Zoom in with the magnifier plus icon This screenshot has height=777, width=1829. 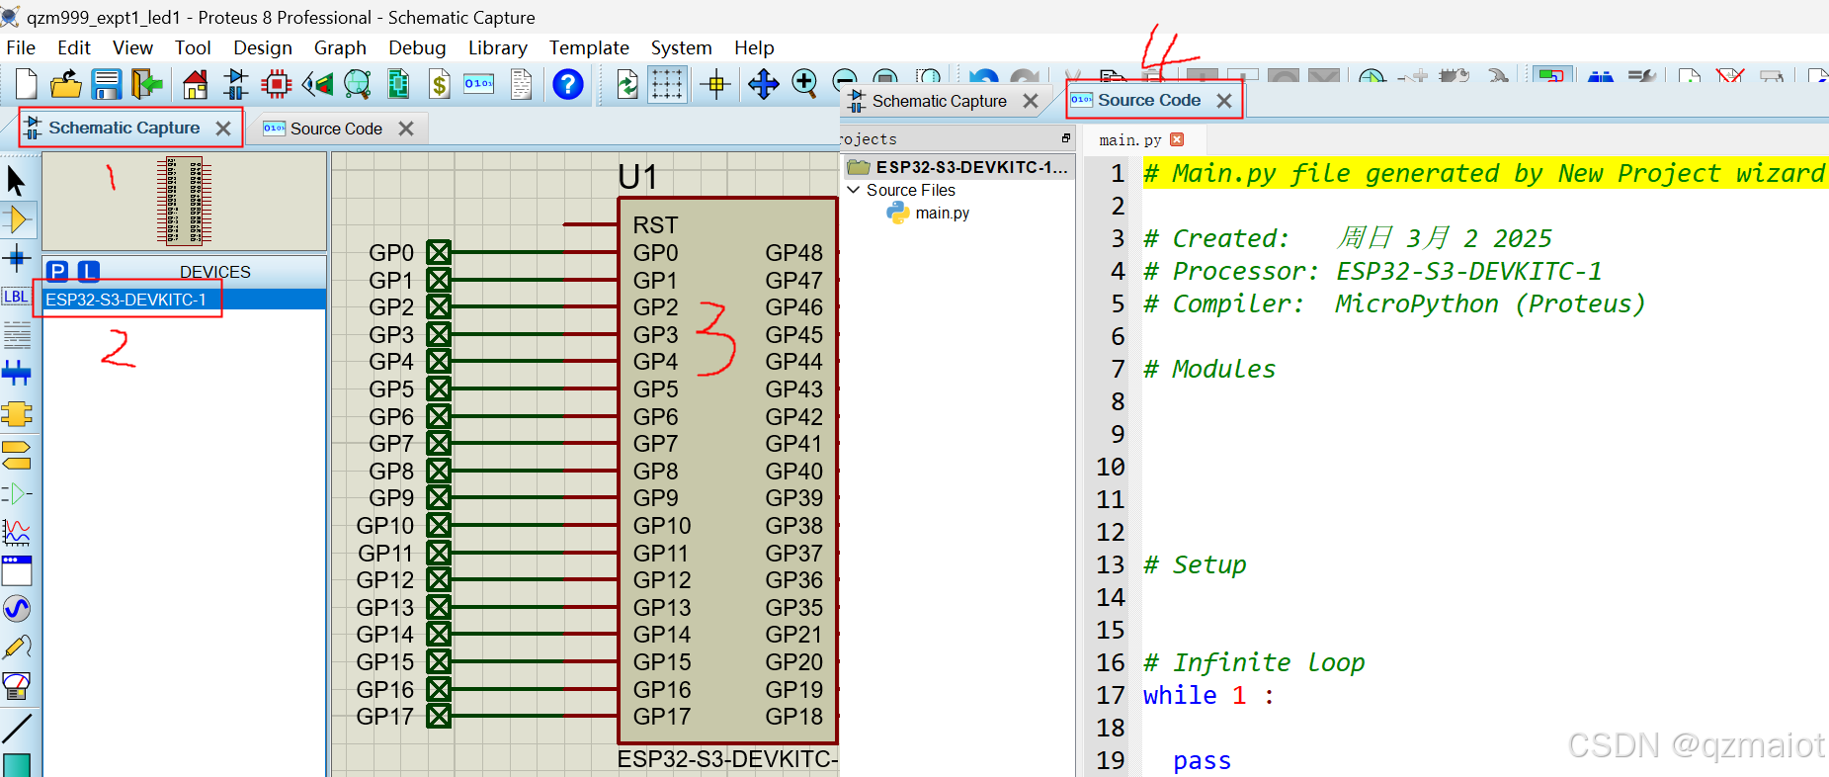coord(805,84)
